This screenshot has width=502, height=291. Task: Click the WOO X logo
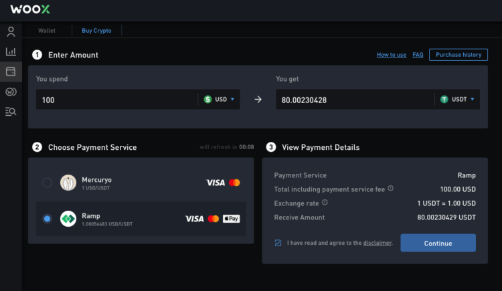(x=30, y=9)
